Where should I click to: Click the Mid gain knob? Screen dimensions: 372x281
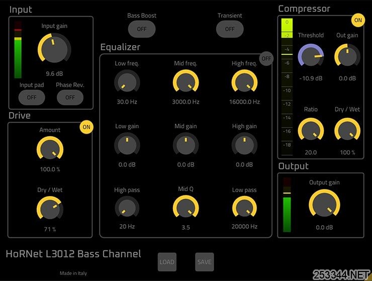[186, 144]
